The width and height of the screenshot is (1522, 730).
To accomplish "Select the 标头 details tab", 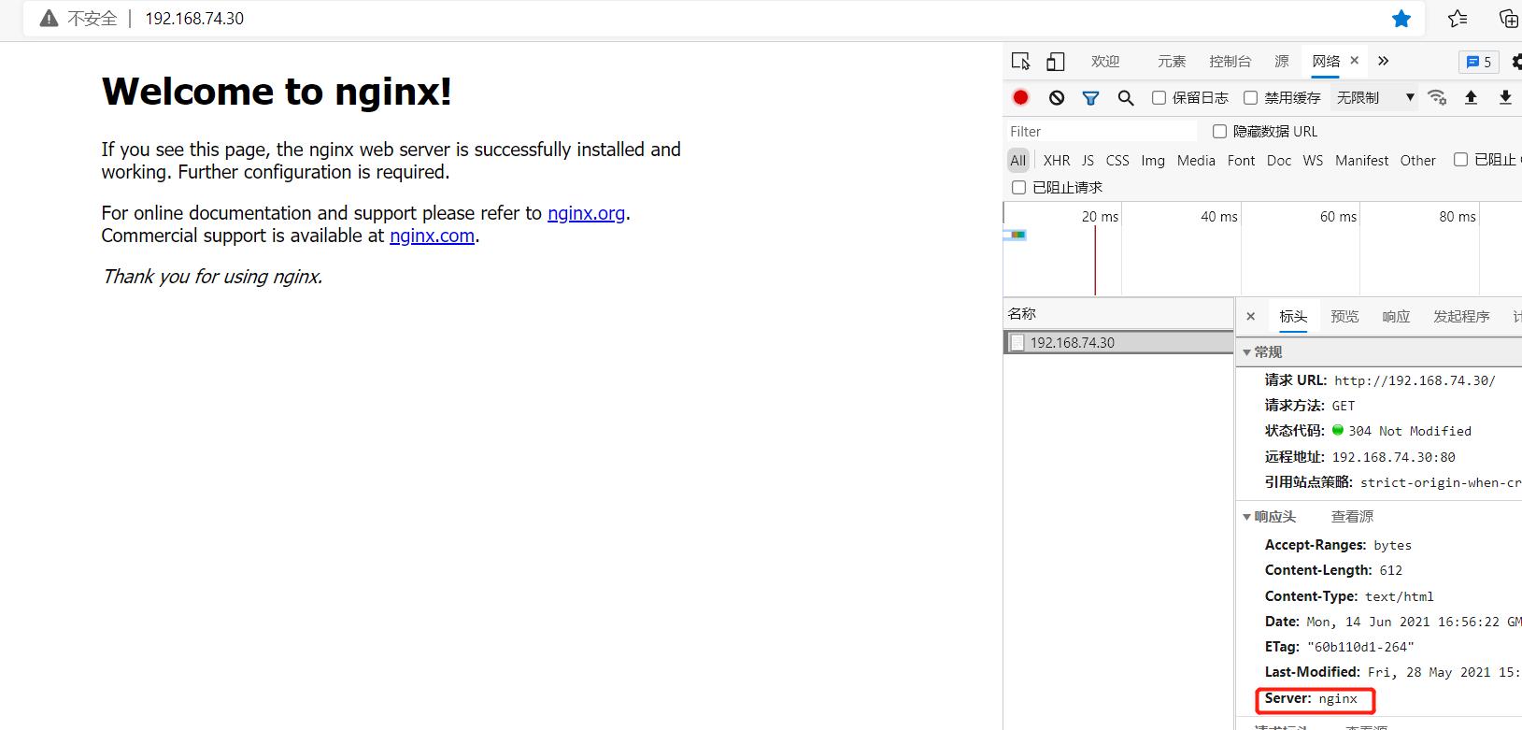I will (x=1293, y=316).
